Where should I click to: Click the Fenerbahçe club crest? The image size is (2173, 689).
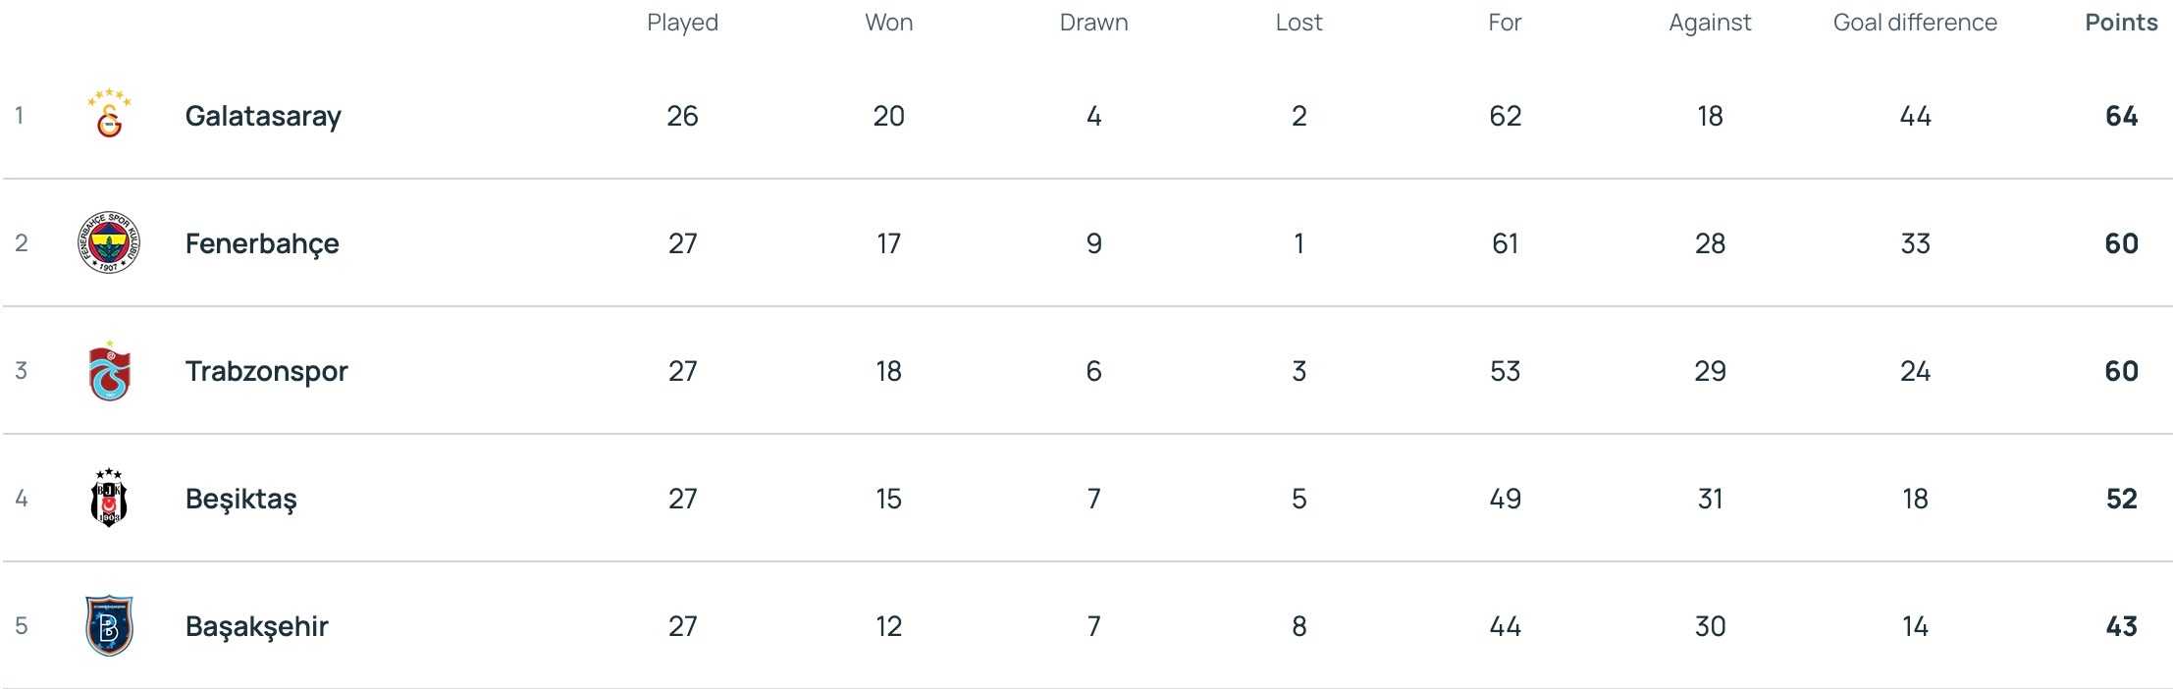(109, 242)
